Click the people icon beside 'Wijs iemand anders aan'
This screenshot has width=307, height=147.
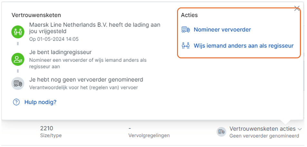click(x=186, y=46)
